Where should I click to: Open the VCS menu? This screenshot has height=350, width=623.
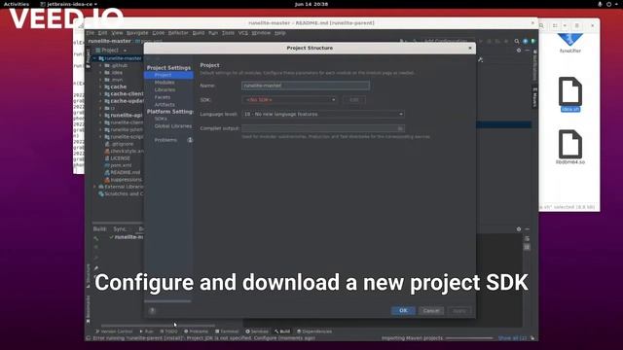243,32
